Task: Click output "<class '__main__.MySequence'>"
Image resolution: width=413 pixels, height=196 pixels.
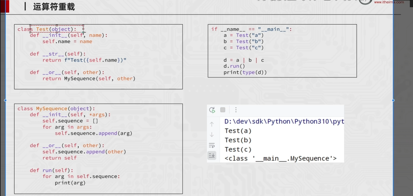Action: (281, 159)
